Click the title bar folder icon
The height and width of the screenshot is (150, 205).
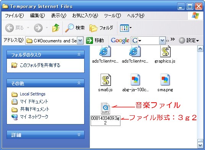(5, 6)
